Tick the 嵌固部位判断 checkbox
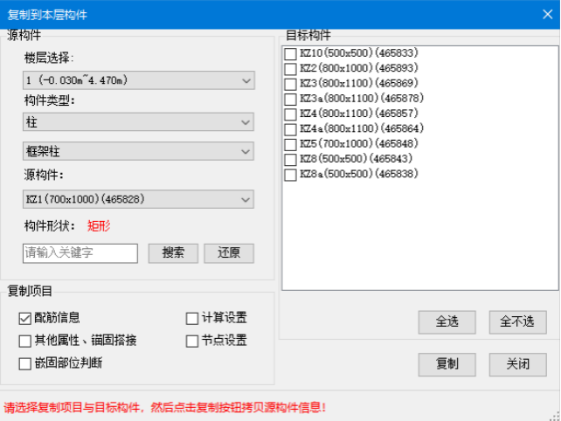This screenshot has width=561, height=421. 24,362
